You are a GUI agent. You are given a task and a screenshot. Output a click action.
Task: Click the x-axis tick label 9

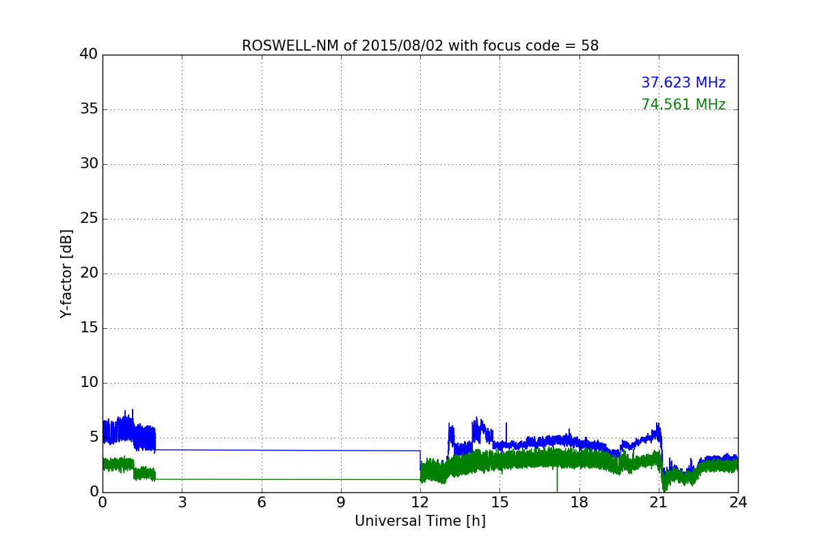click(341, 503)
